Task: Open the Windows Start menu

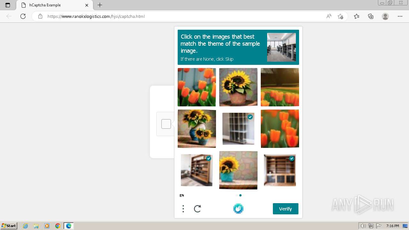Action: click(x=9, y=226)
